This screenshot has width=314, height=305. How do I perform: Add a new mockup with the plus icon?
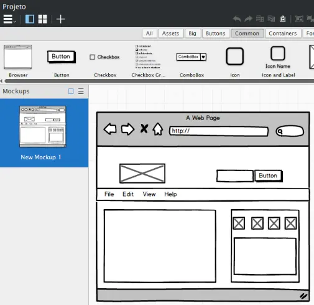[61, 19]
